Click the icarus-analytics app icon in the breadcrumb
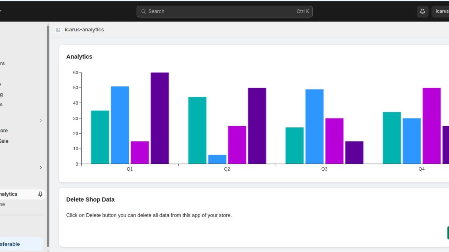 coord(58,29)
